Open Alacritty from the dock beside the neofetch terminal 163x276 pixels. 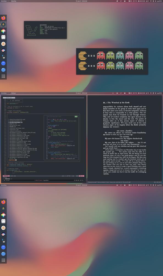point(3,25)
